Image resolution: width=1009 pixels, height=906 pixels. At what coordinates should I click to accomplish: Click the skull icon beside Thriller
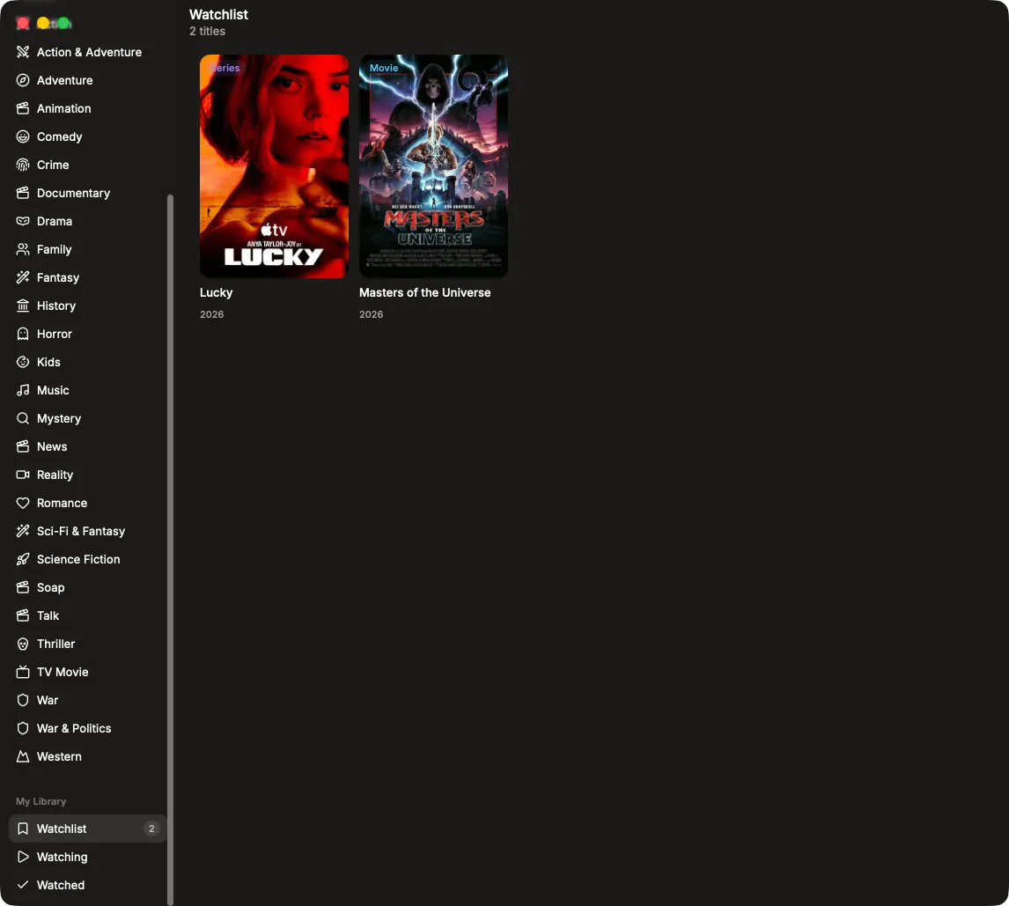(x=23, y=645)
